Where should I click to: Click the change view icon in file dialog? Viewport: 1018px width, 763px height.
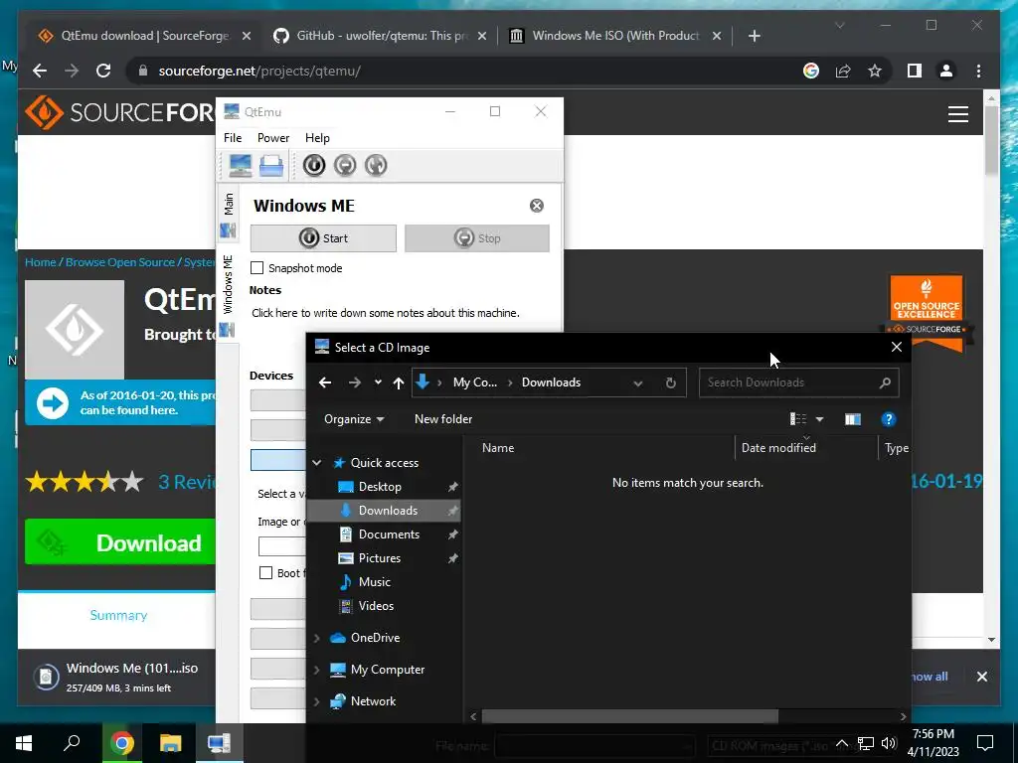pyautogui.click(x=798, y=419)
